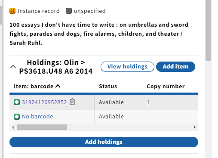Image resolution: width=218 pixels, height=158 pixels.
Task: Click green status icon beside barcode 31924120952852
Action: (17, 102)
